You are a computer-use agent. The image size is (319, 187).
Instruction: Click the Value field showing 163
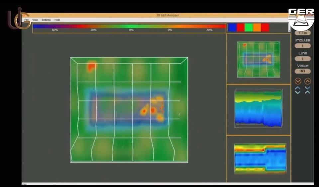coord(303,71)
